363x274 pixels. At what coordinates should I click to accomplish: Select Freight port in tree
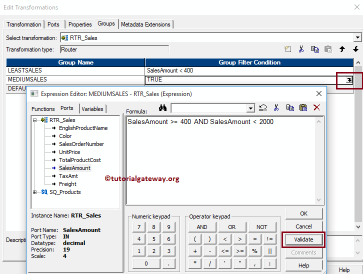click(x=67, y=184)
